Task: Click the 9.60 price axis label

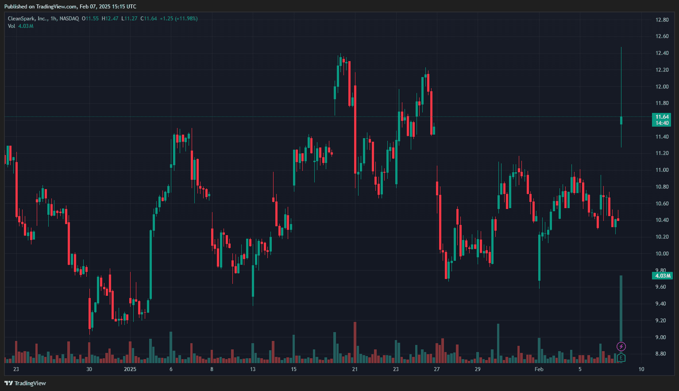Action: click(661, 287)
